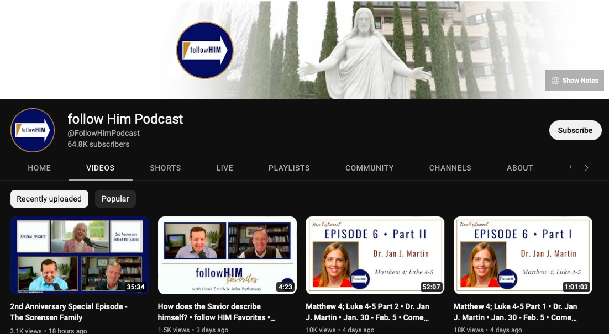Open title '2nd Anniversary Special Episode - The Sorensen Family'
This screenshot has width=609, height=334.
tap(69, 312)
